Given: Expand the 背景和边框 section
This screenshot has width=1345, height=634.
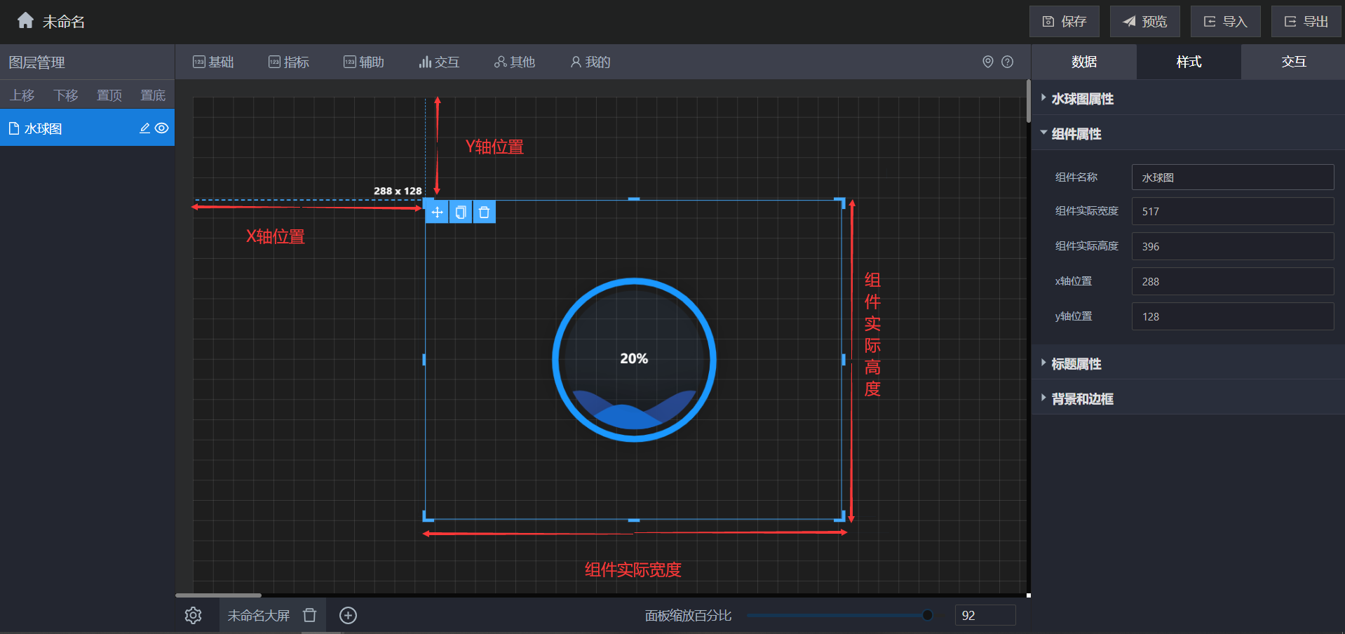Looking at the screenshot, I should (1082, 399).
